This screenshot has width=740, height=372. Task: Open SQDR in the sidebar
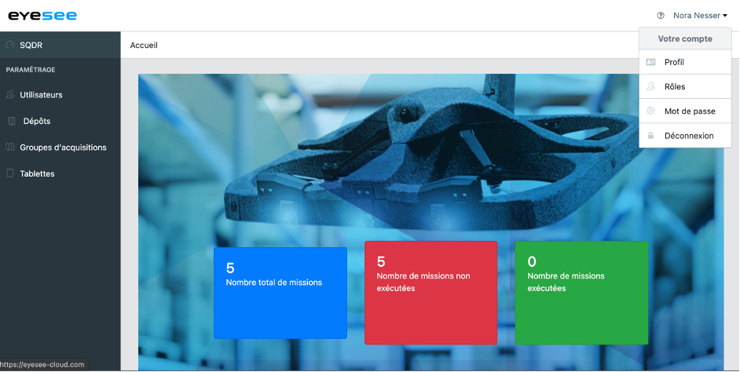pos(60,45)
